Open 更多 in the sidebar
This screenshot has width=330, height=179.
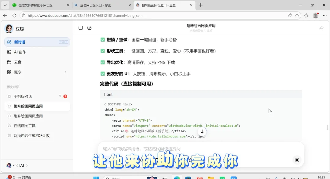[x=37, y=72]
